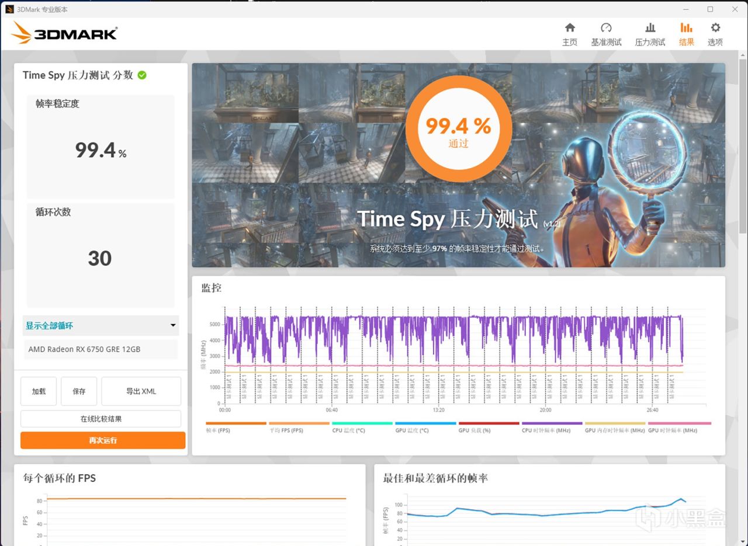Click the 99.4 % value under 帧率稳定度
This screenshot has height=546, width=748.
(101, 151)
